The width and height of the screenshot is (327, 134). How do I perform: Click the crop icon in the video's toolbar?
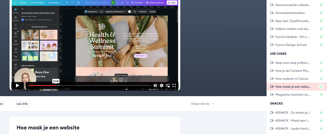[x=135, y=12]
